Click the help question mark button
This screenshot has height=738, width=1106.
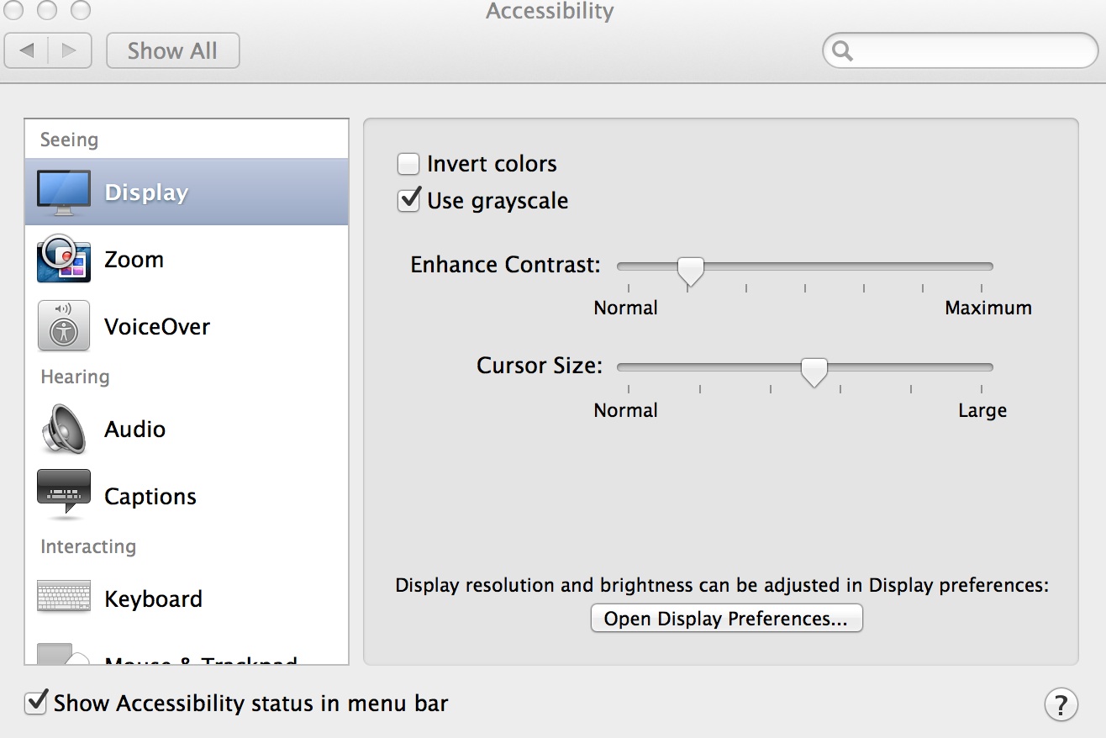click(1061, 704)
